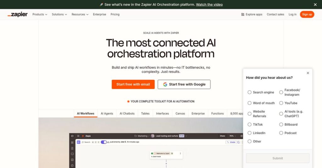Click 'Start free with email'
322x168 pixels.
(x=133, y=84)
